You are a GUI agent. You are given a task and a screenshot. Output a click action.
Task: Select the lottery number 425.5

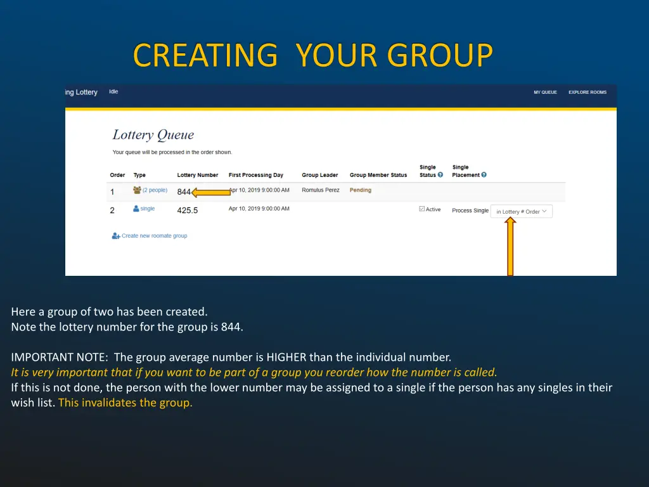click(188, 211)
